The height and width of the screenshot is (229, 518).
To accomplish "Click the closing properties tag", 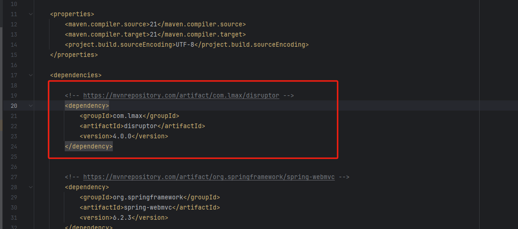I will (x=74, y=55).
